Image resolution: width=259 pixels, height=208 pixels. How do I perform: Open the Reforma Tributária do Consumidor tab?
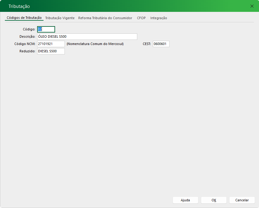pos(105,18)
